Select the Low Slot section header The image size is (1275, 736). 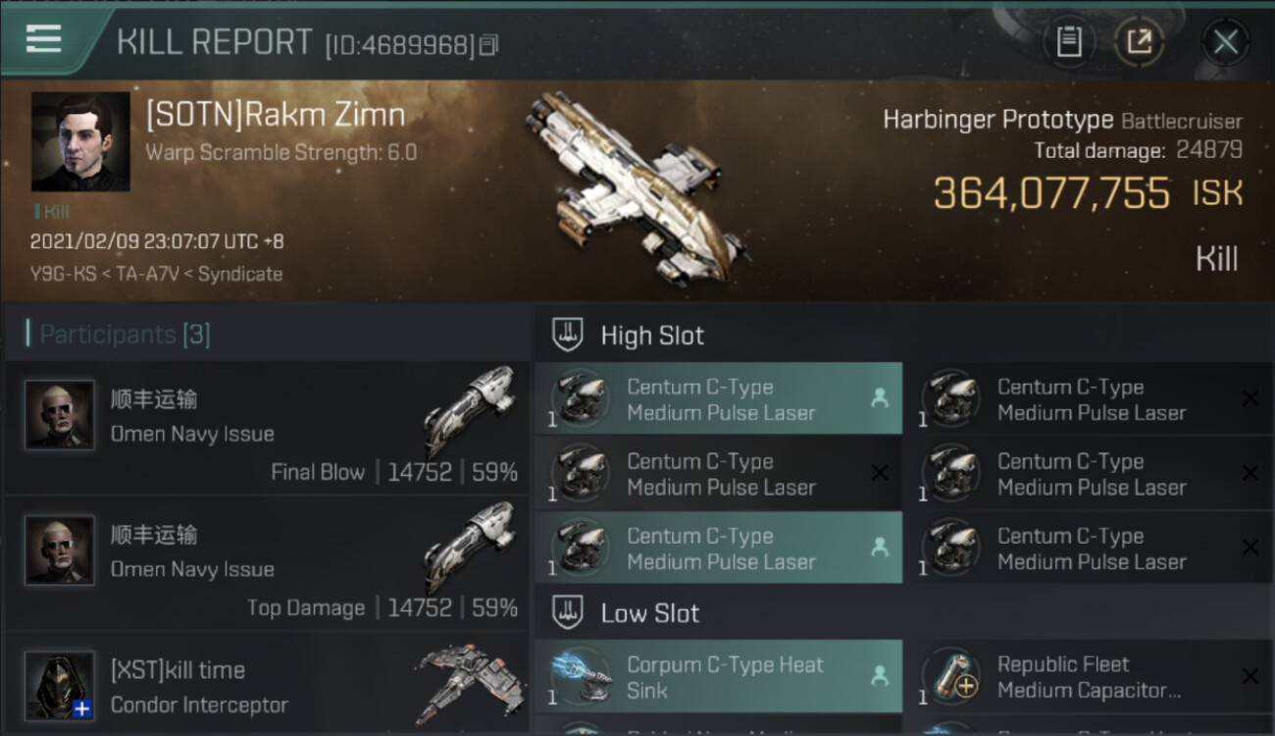click(x=716, y=613)
